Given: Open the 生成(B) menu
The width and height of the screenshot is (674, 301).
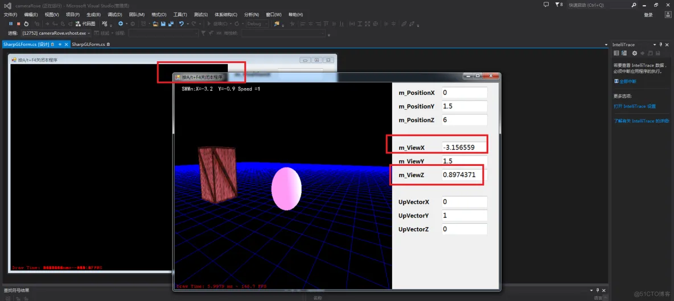Looking at the screenshot, I should tap(94, 15).
